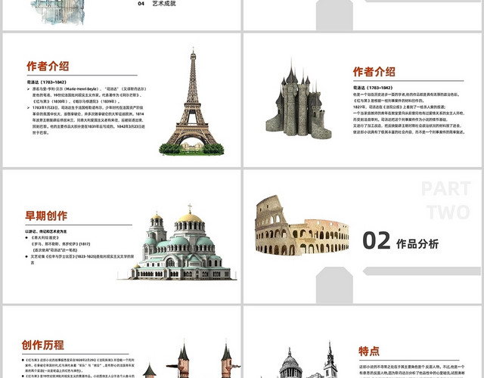Select the watercolor building sketch

(57, 12)
